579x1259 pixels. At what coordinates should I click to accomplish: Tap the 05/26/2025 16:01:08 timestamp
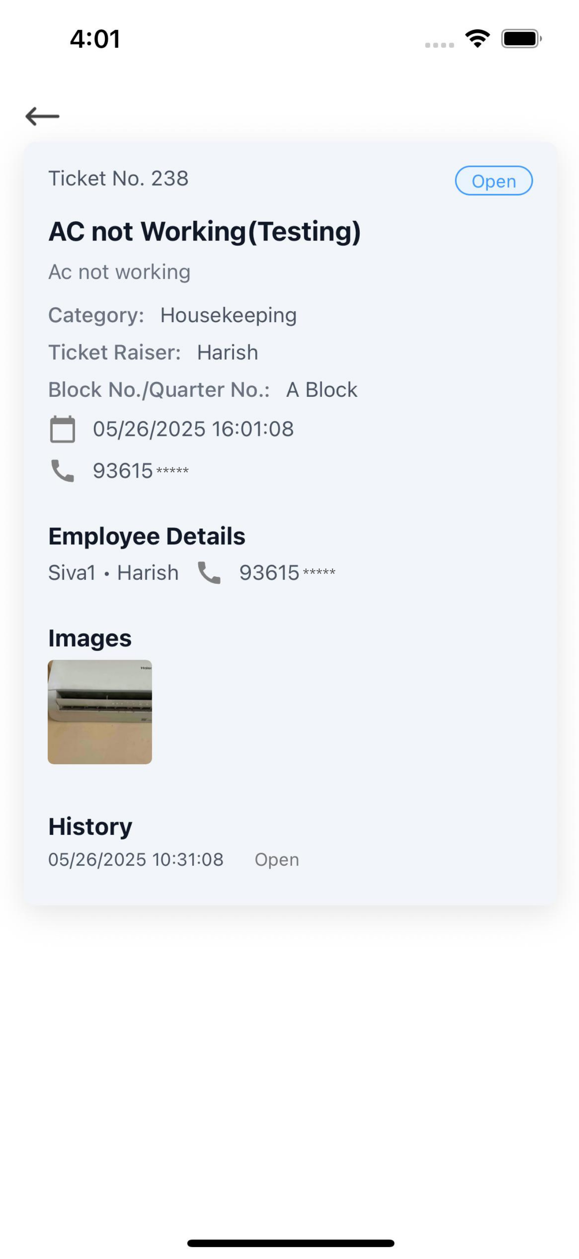click(193, 429)
